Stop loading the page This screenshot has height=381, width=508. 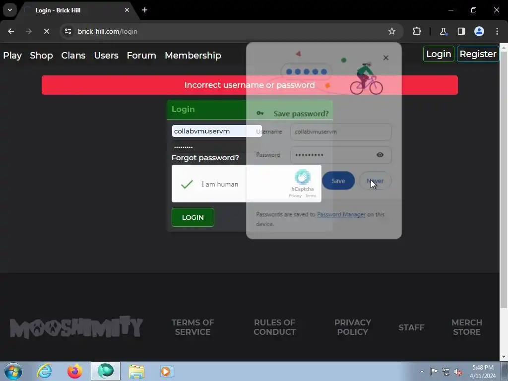46,31
